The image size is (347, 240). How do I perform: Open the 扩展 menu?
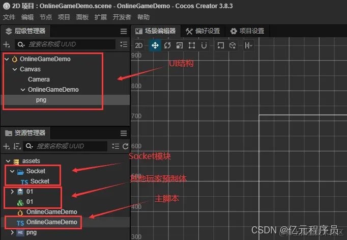point(100,17)
